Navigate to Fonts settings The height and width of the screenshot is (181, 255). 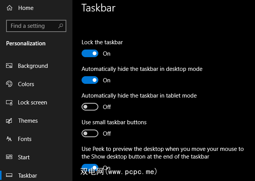pos(25,139)
